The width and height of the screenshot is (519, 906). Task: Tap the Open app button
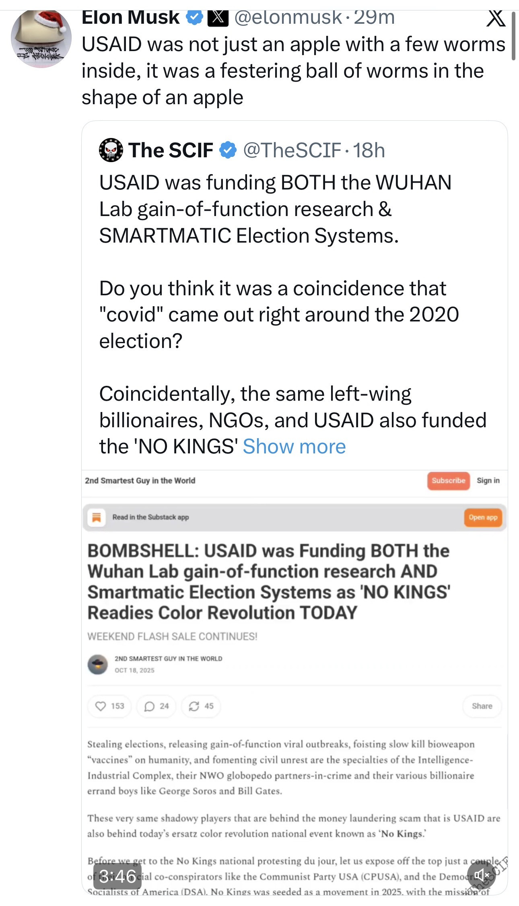tap(483, 517)
